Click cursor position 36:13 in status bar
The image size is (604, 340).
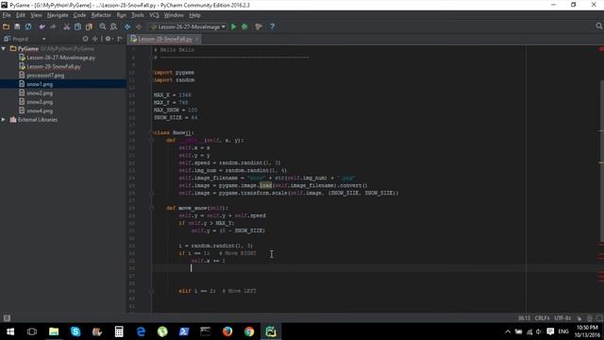[524, 318]
